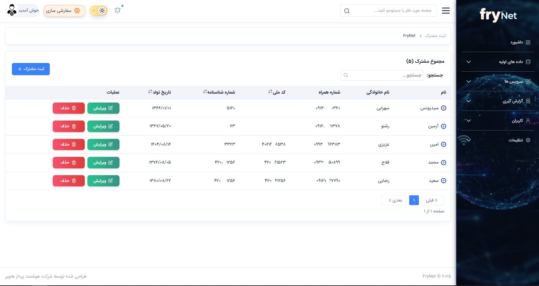This screenshot has height=286, width=539.
Task: Expand row details for محمد
Action: point(444,163)
